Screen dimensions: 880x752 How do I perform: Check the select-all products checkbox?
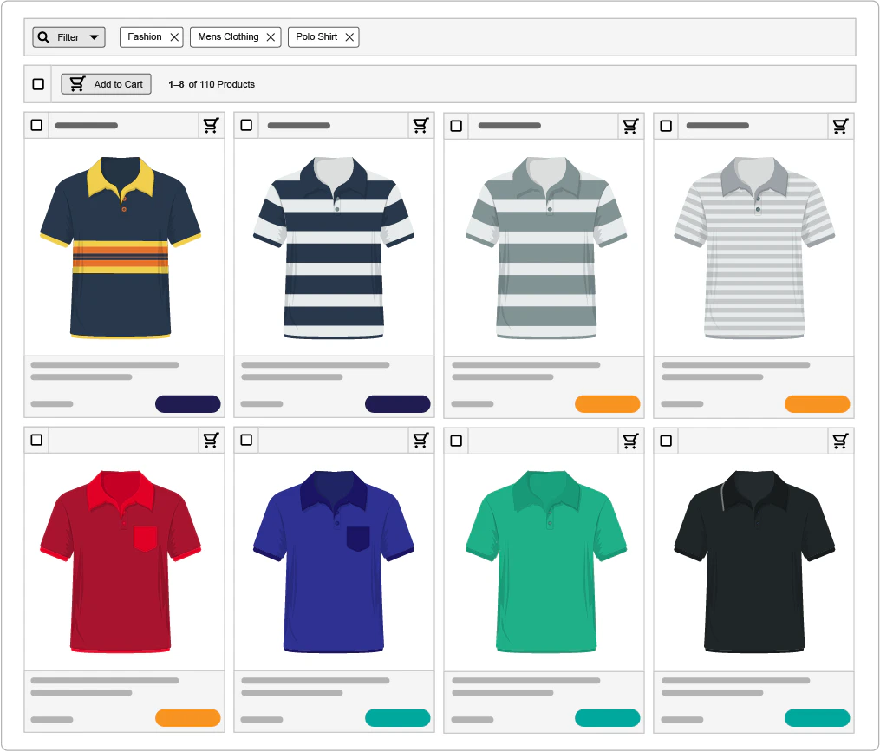pyautogui.click(x=38, y=83)
